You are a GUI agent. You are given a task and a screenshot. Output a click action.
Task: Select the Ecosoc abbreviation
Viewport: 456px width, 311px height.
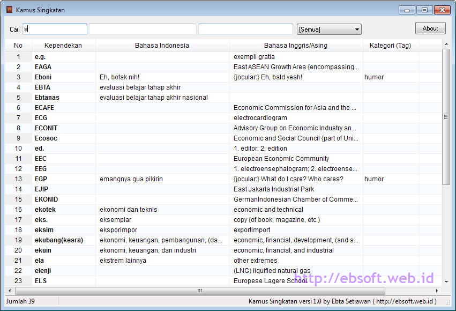[46, 138]
